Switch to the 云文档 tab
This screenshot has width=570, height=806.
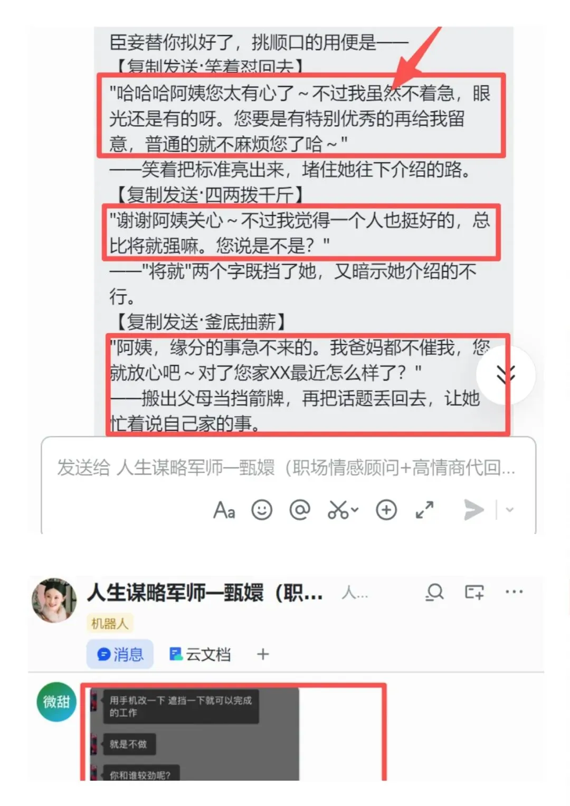(x=200, y=654)
